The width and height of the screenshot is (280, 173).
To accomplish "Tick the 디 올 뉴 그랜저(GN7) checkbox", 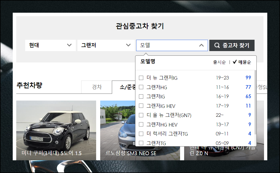I will click(141, 115).
